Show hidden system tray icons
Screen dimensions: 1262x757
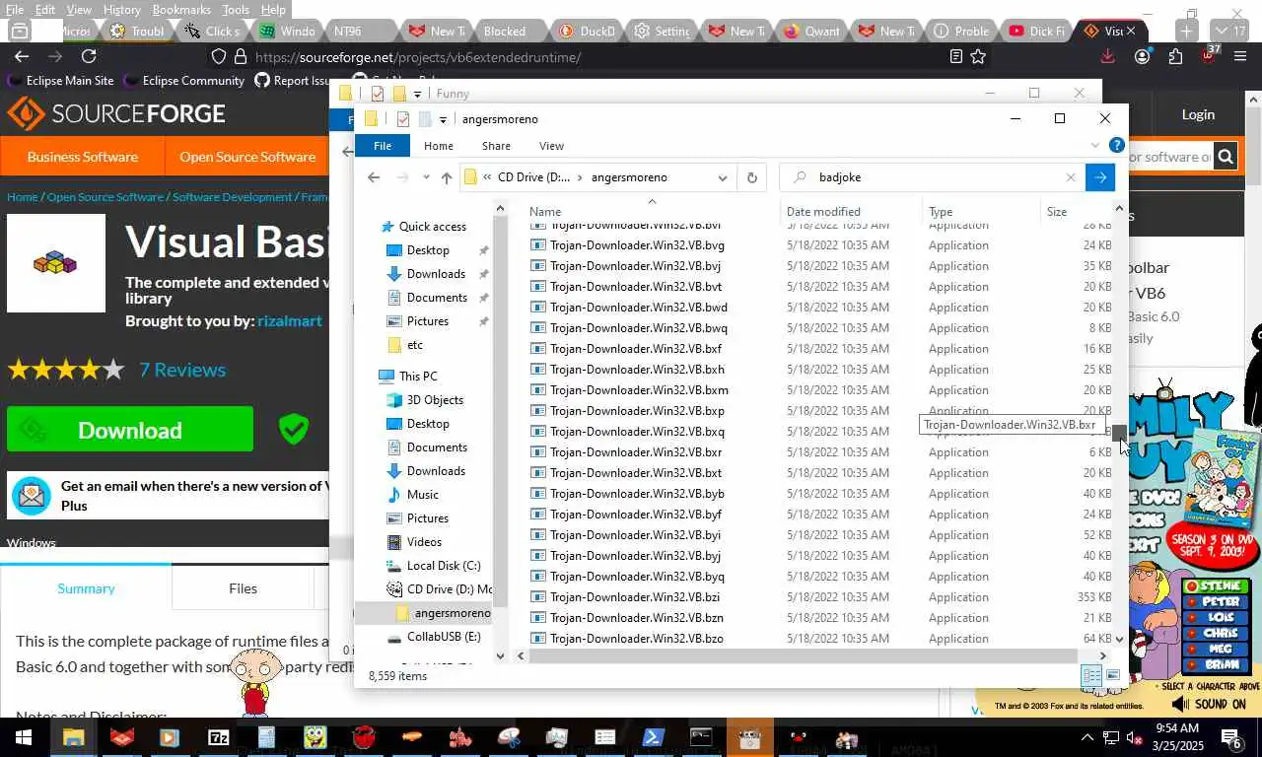pyautogui.click(x=1087, y=737)
